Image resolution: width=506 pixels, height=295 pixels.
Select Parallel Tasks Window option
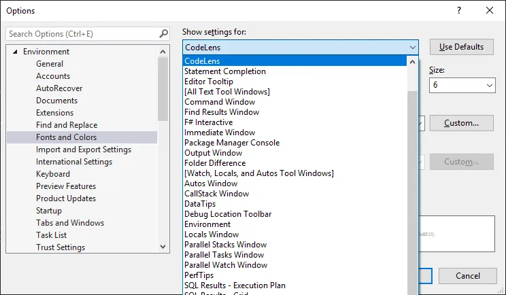294,255
